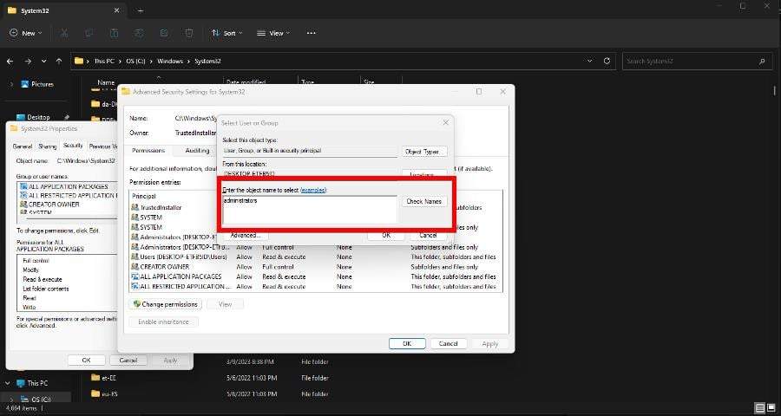This screenshot has width=781, height=416.
Task: Click the Back navigation arrow
Action: coord(10,62)
